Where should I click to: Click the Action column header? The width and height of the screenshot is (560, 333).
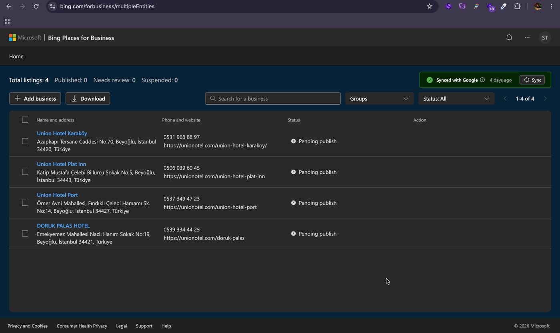[420, 120]
